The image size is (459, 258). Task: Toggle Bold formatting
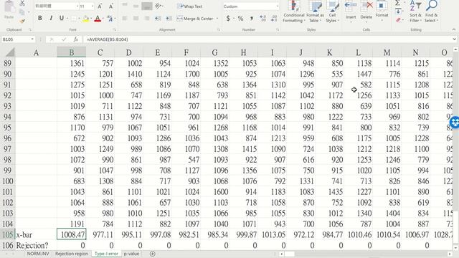[40, 19]
